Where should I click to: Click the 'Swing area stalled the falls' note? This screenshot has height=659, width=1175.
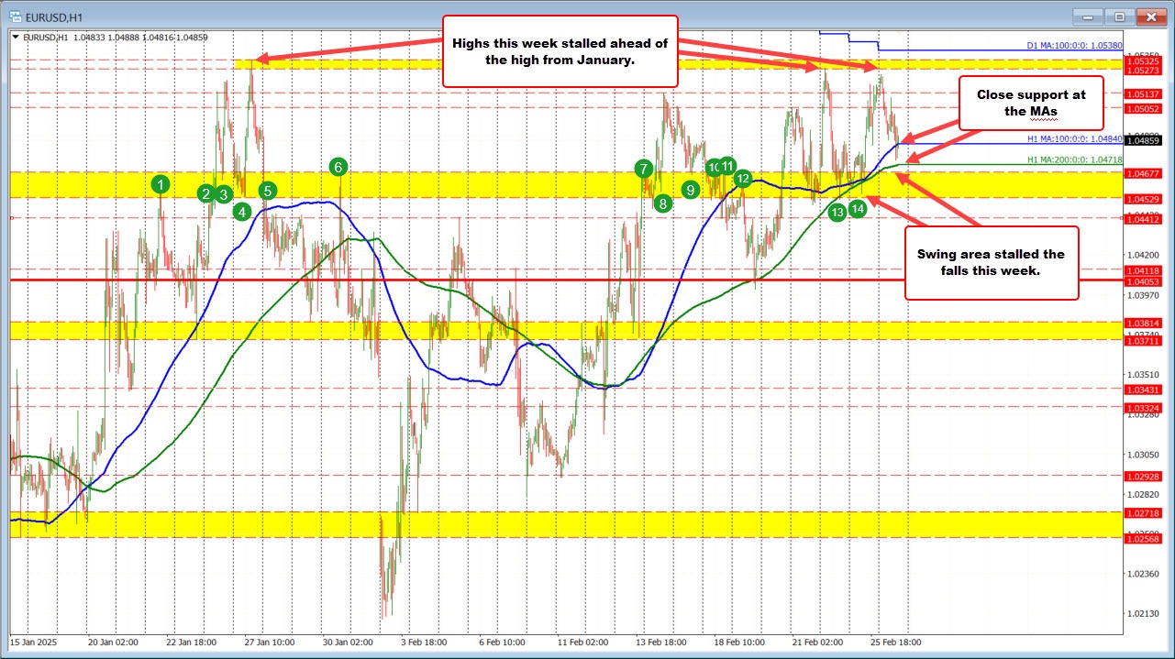(991, 263)
